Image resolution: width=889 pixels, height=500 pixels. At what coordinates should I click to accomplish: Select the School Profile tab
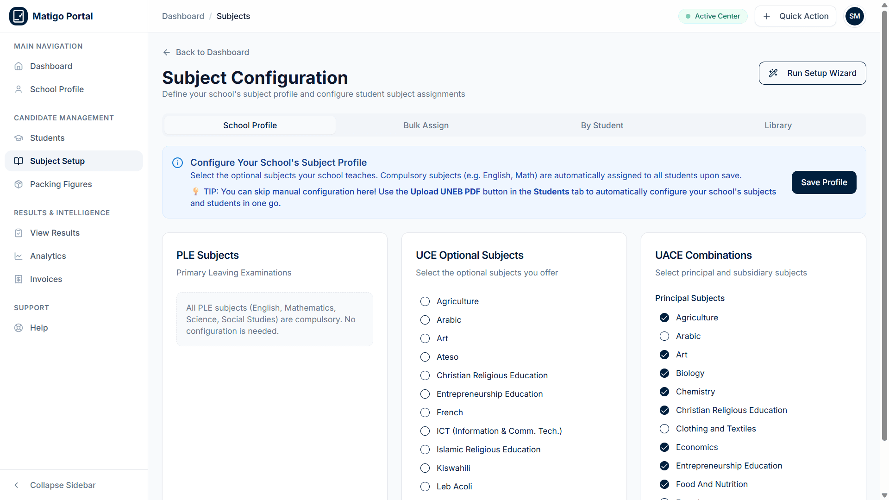coord(250,125)
